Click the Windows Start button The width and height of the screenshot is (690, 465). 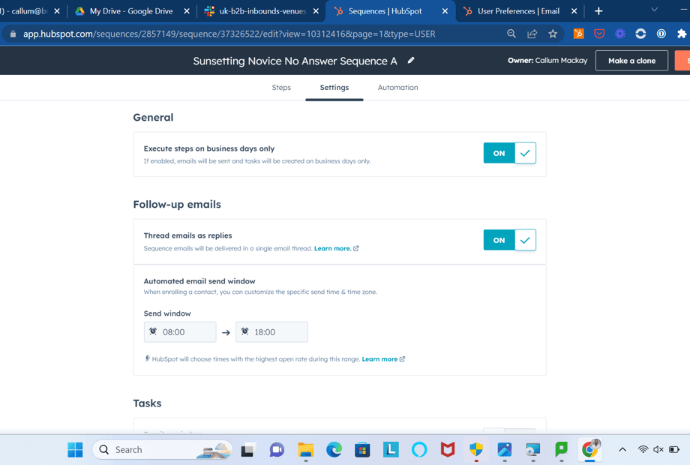pos(75,449)
